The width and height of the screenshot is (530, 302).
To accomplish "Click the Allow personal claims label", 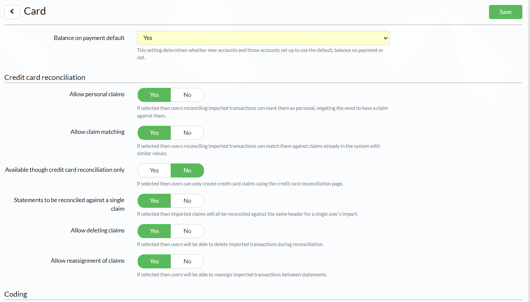I will coord(97,94).
